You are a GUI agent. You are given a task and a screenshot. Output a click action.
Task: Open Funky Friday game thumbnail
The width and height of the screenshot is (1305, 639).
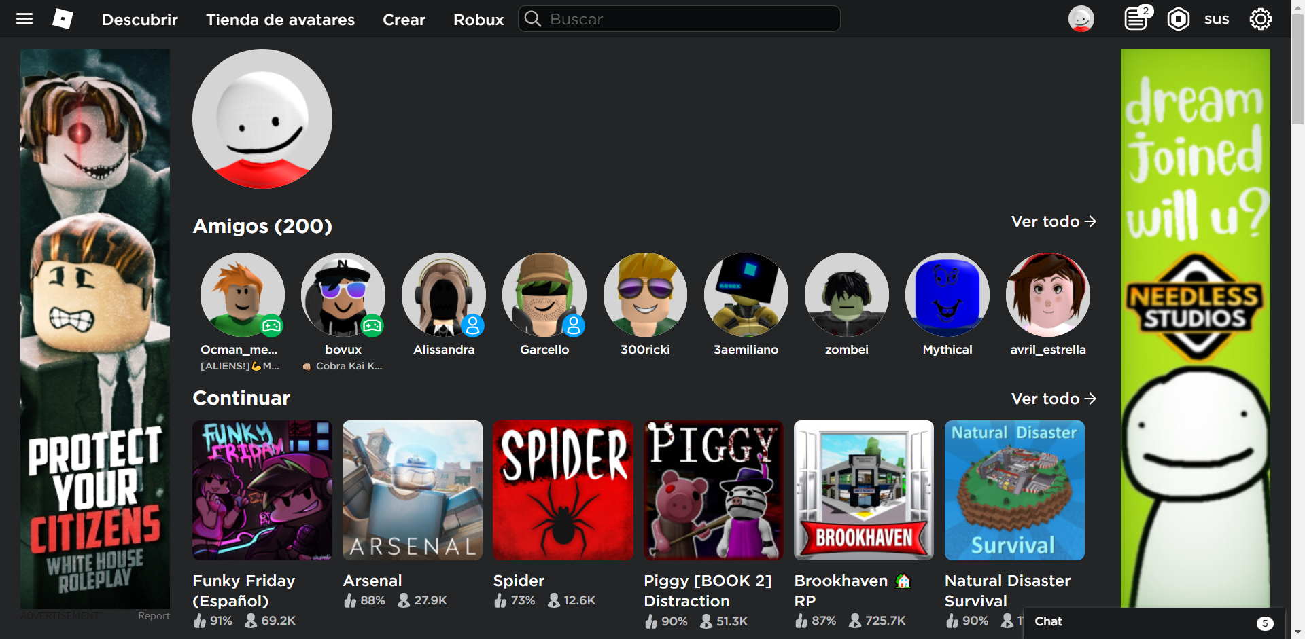262,490
